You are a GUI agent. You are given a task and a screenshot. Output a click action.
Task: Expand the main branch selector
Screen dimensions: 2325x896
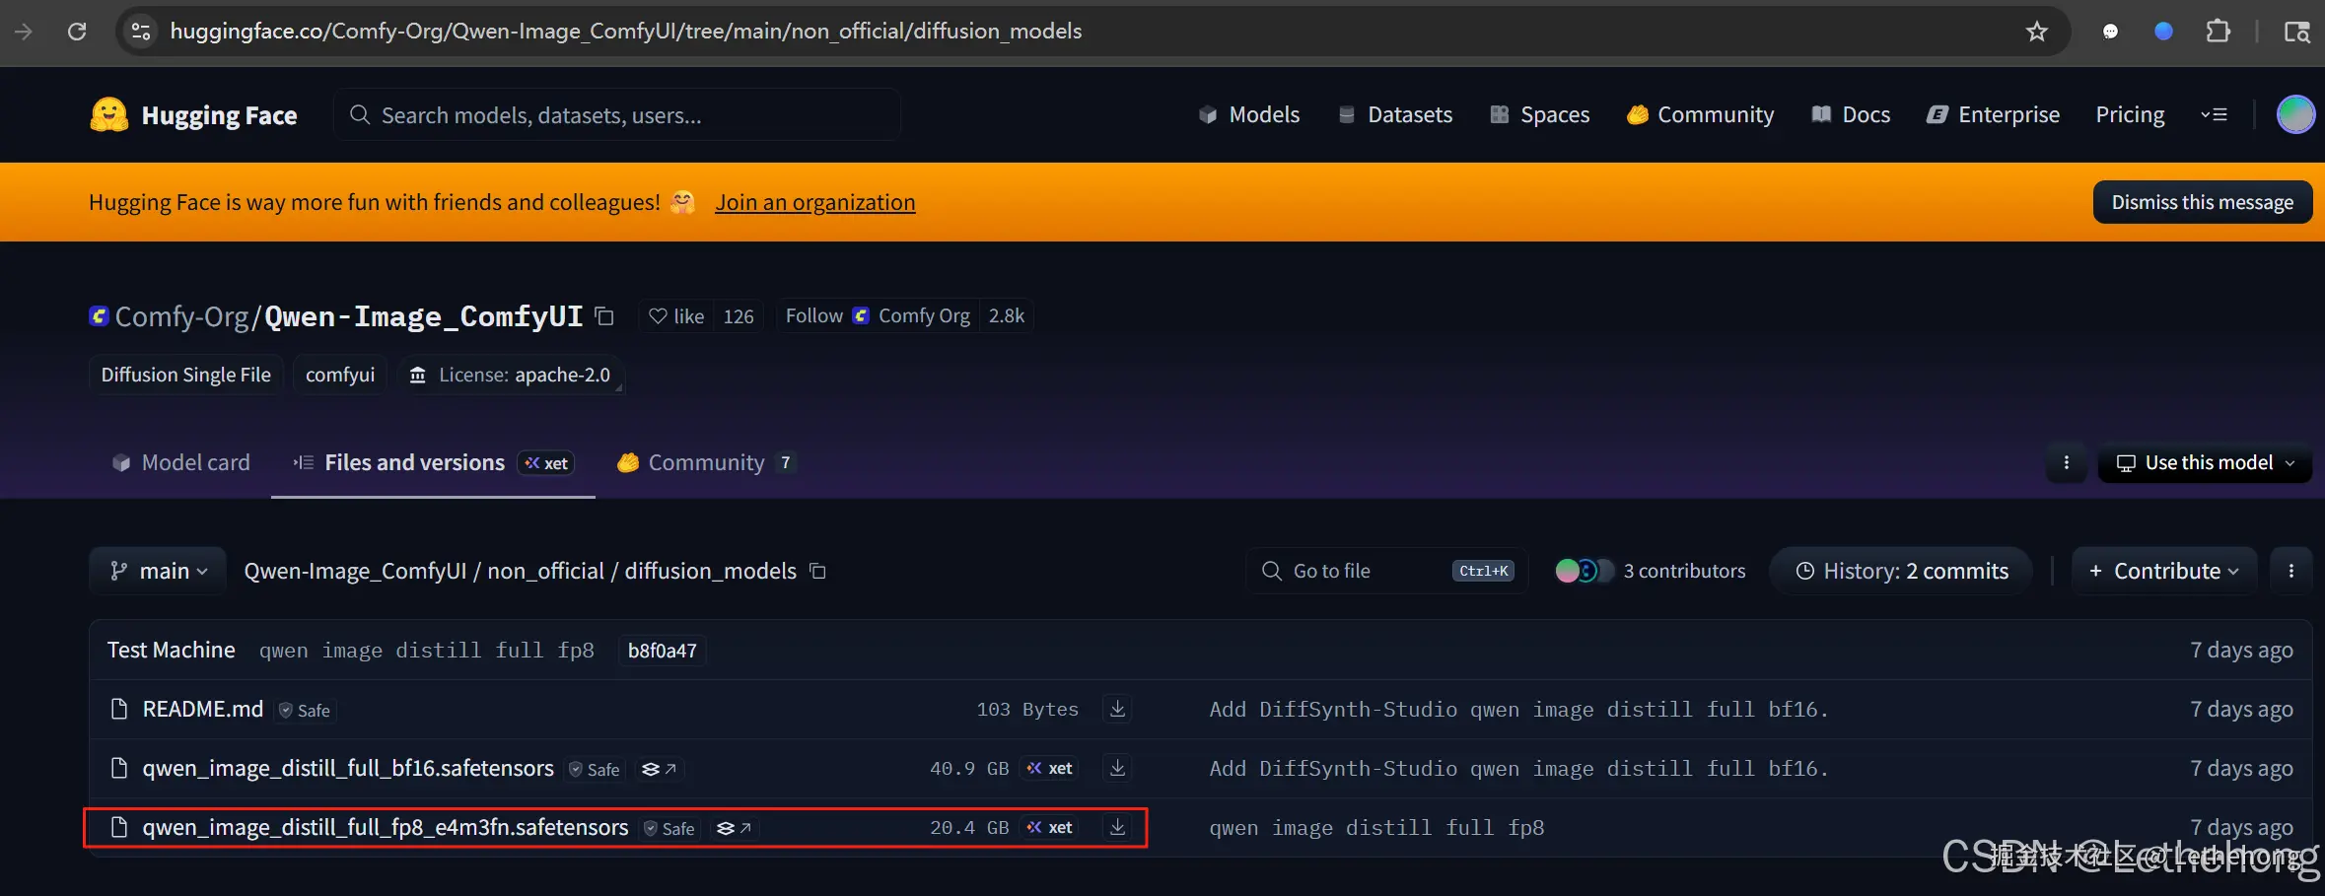tap(158, 571)
